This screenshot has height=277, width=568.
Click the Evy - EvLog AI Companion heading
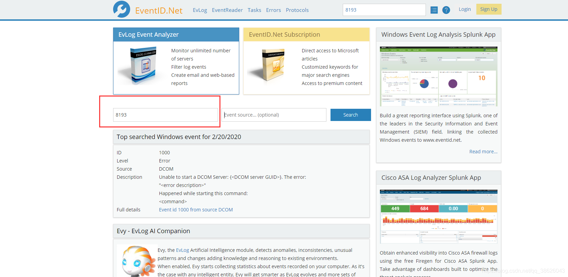pos(153,231)
